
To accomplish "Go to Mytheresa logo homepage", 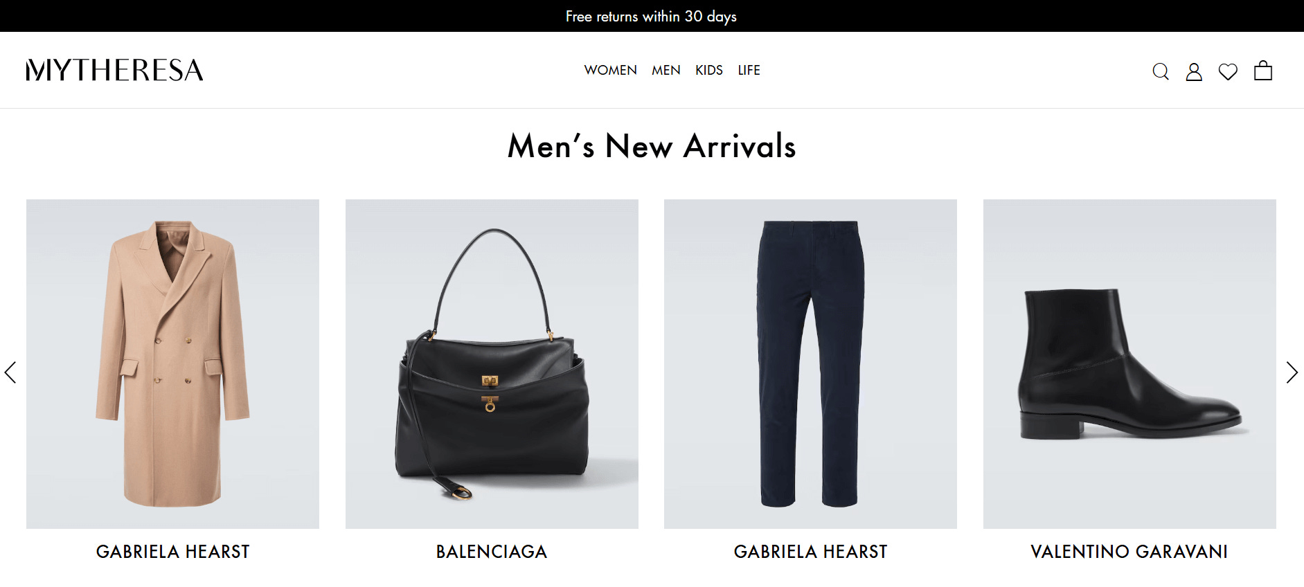I will point(115,70).
